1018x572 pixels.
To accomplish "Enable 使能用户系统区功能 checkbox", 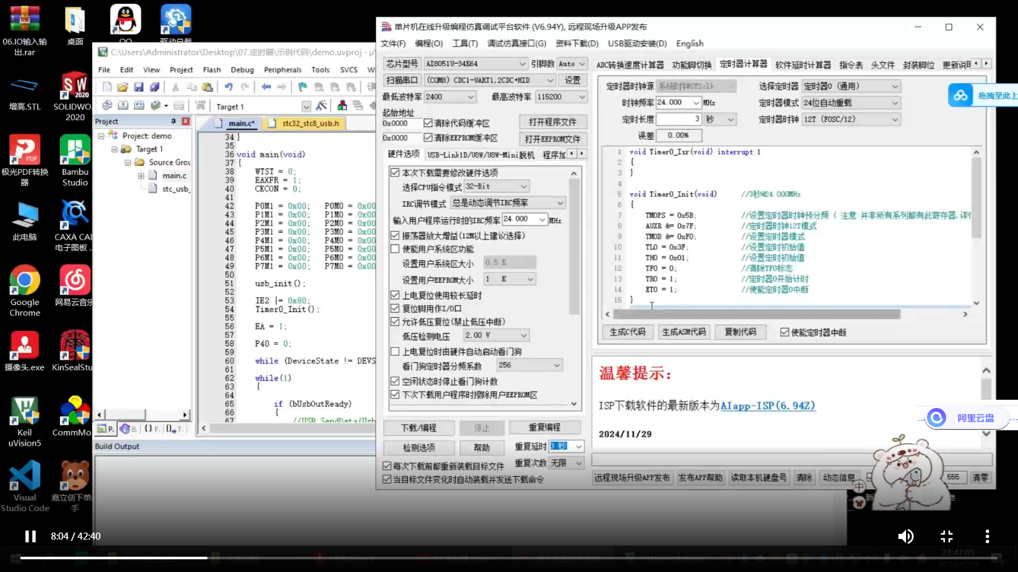I will tap(395, 249).
